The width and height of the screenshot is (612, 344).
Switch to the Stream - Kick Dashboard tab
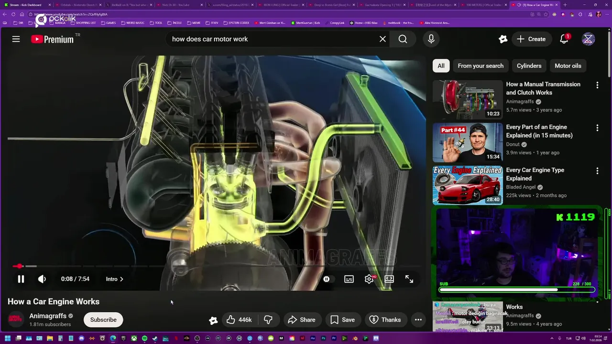click(x=26, y=5)
